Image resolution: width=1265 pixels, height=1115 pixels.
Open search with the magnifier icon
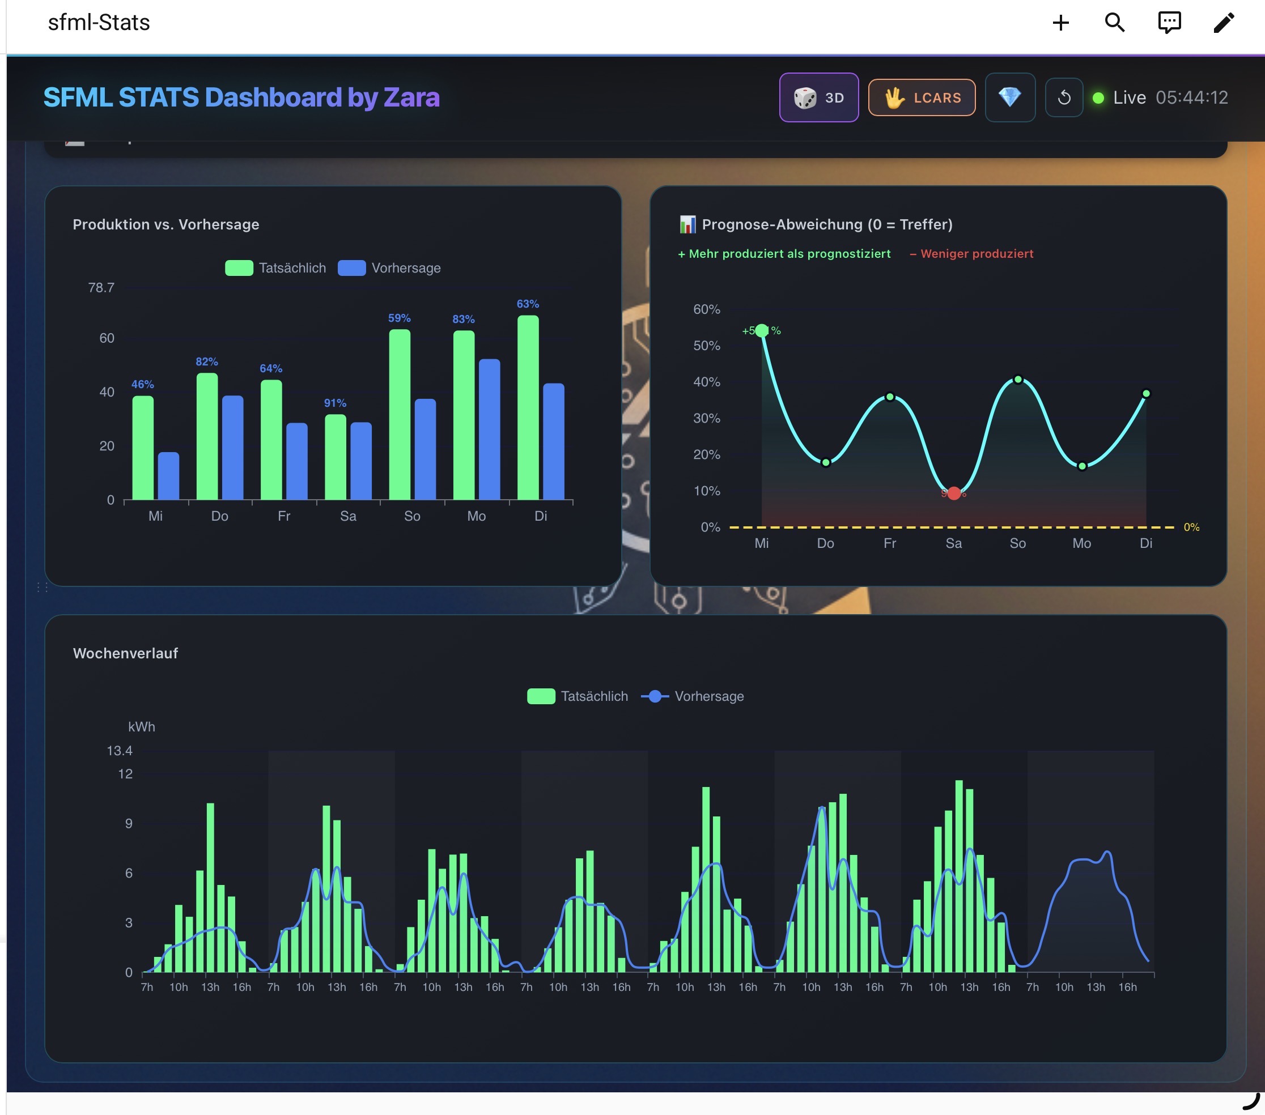point(1115,23)
